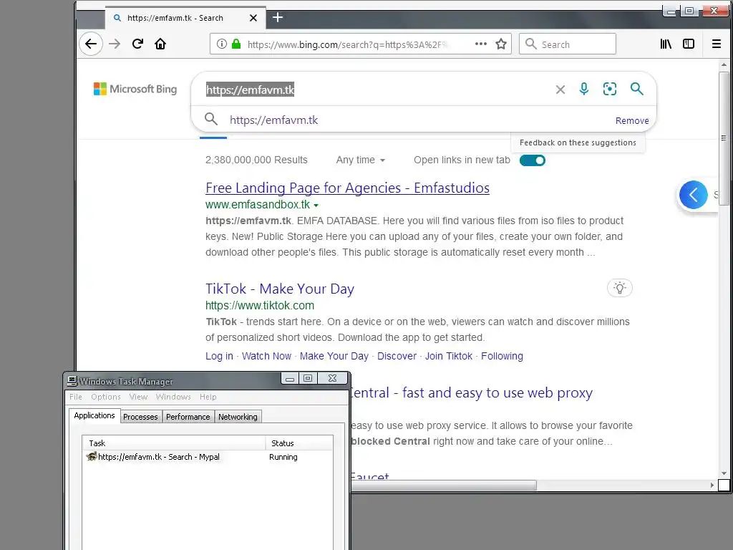The width and height of the screenshot is (733, 550).
Task: Show site information for bing.com
Action: [222, 44]
